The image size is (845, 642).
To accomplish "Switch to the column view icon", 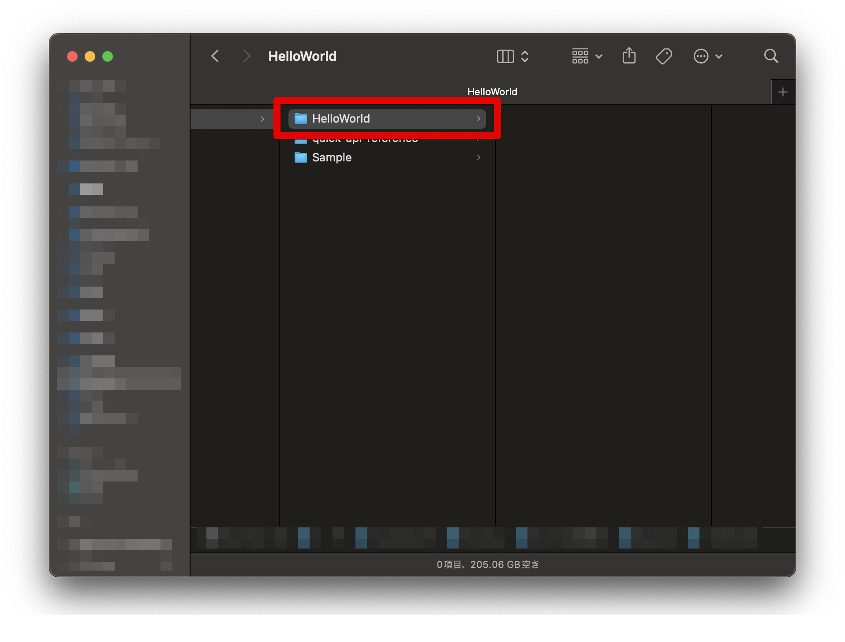I will 505,56.
